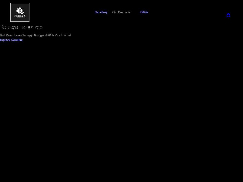Image resolution: width=243 pixels, height=182 pixels.
Task: Click Our Story in the navbar
Action: pos(101,12)
